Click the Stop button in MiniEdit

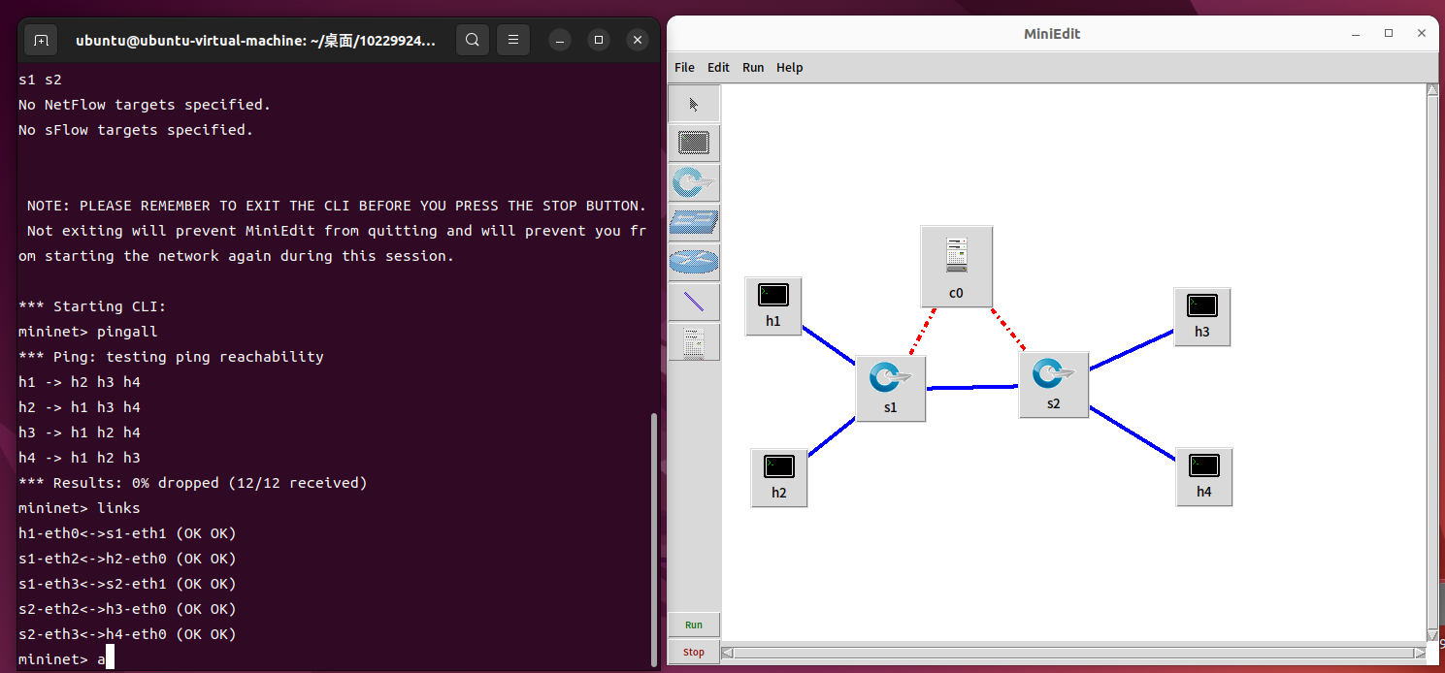point(694,652)
